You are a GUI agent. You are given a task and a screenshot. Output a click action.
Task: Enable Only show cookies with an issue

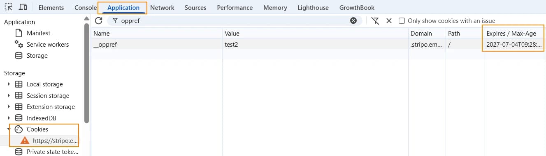point(402,20)
